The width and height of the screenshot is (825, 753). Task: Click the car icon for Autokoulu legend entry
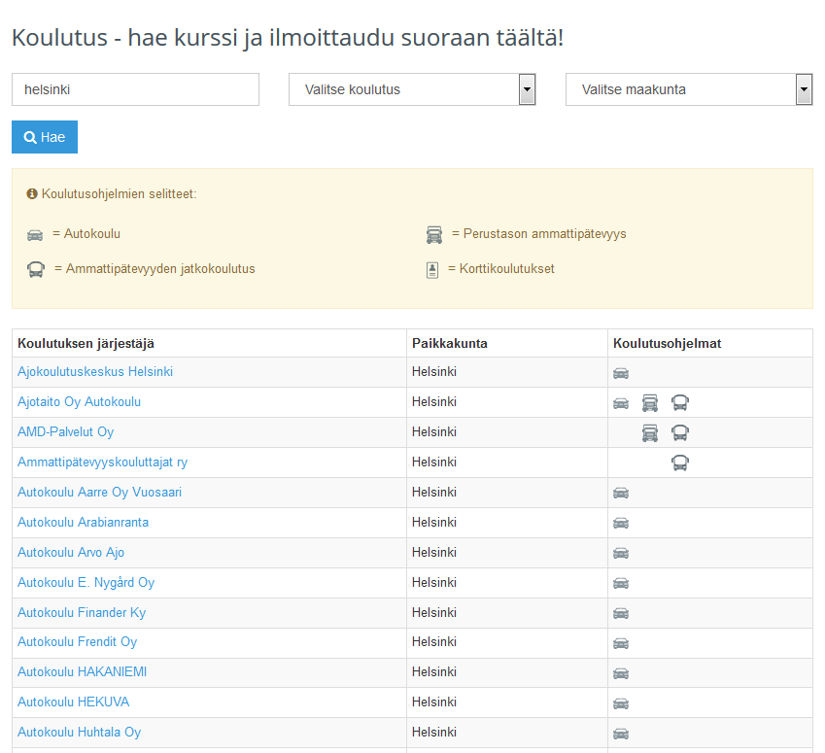(35, 234)
